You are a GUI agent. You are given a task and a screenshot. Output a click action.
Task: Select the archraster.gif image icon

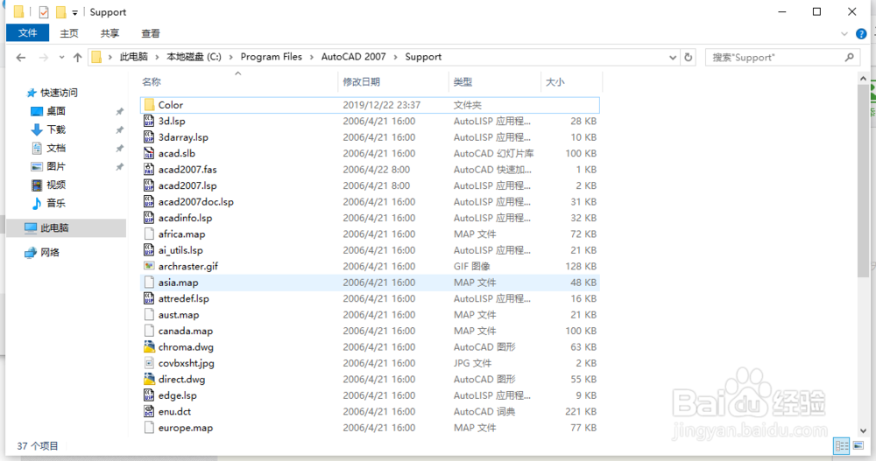[x=149, y=266]
